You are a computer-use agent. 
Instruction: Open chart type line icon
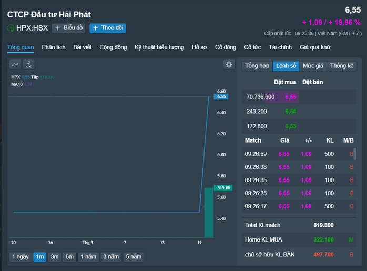[15, 64]
